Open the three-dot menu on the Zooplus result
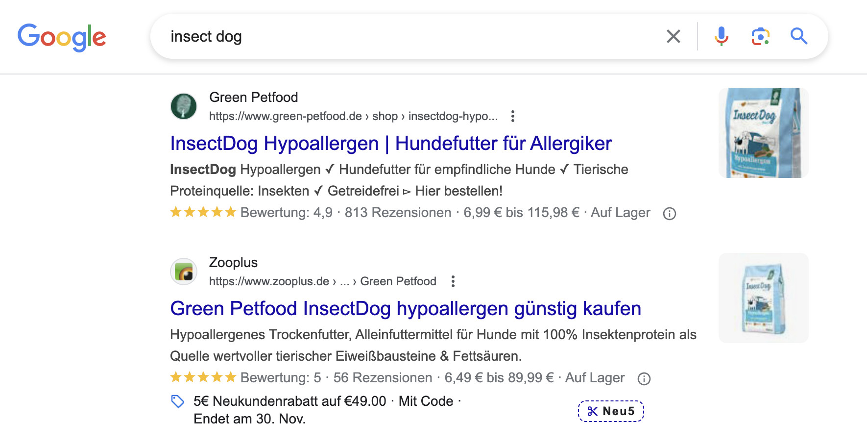The height and width of the screenshot is (446, 867). [x=453, y=281]
